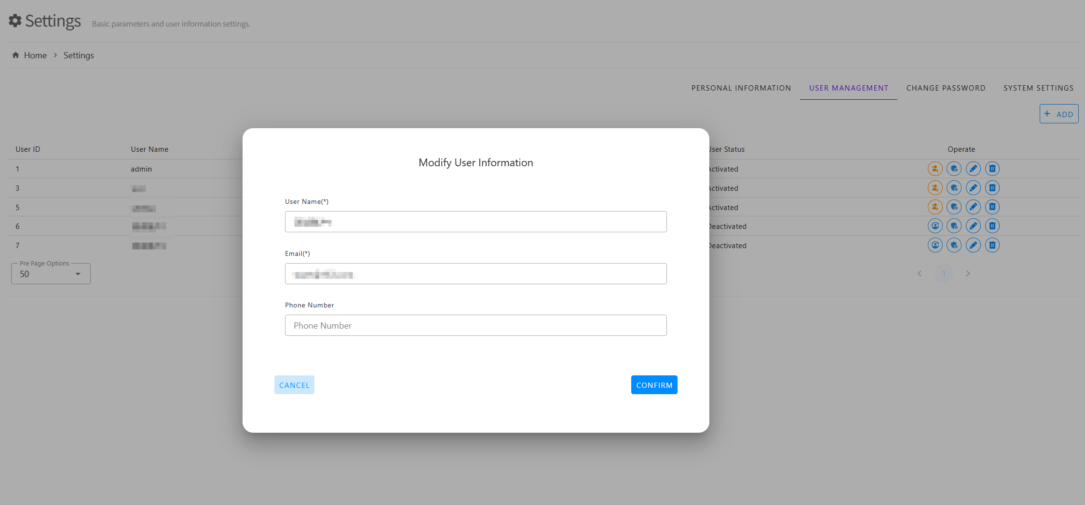
Task: Go to the next page arrow
Action: (968, 274)
